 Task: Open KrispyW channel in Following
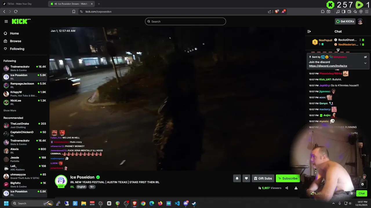coord(25,94)
